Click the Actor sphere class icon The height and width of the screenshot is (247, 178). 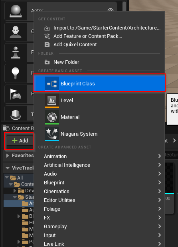[x=16, y=11]
